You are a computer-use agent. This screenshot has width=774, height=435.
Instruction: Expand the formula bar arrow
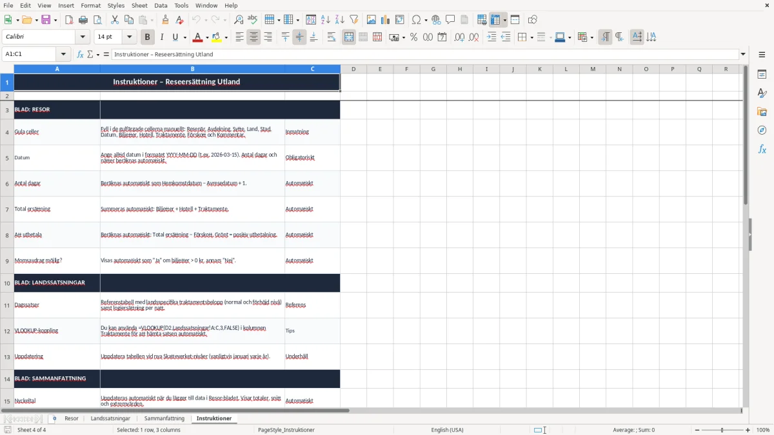click(743, 54)
